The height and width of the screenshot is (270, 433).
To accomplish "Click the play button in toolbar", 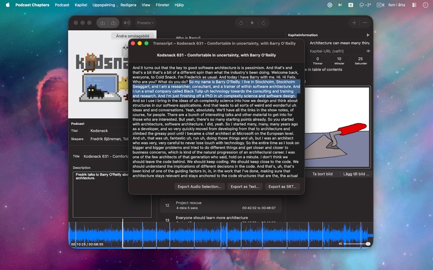I will 252,23.
